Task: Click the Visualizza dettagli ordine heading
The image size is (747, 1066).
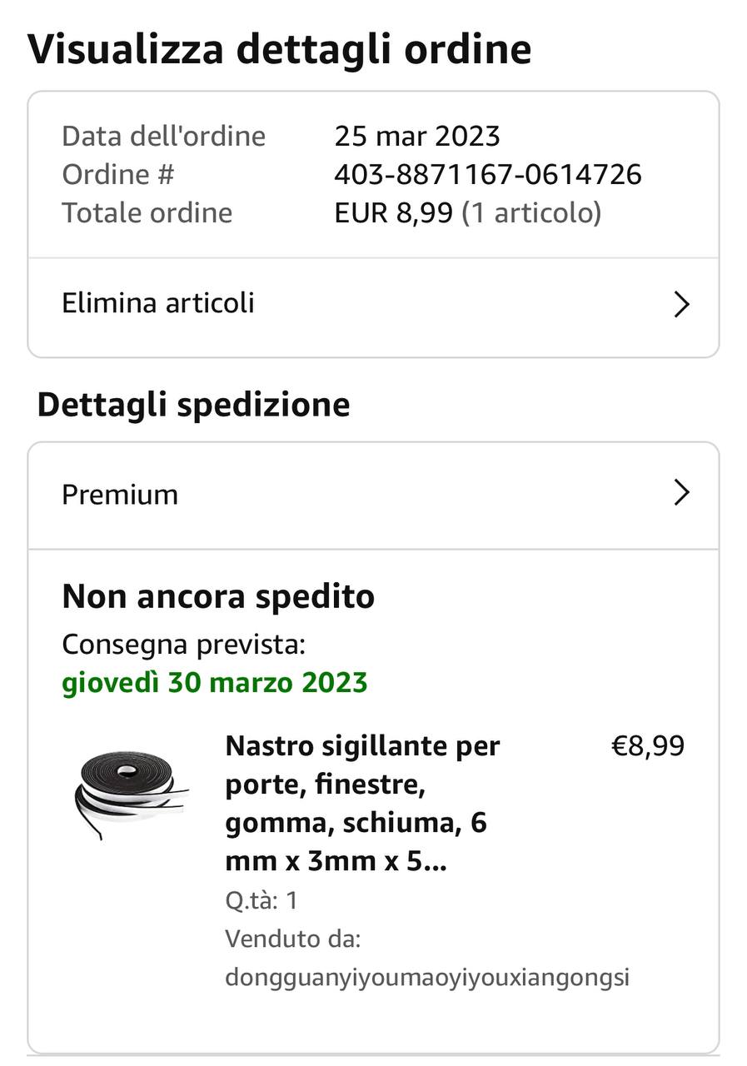Action: [279, 50]
